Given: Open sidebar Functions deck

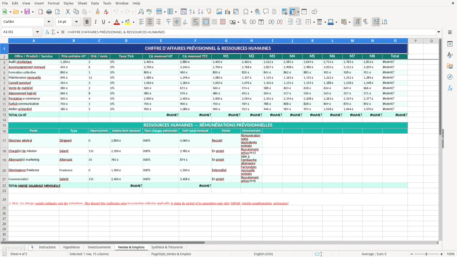Looking at the screenshot, I should coord(450,88).
